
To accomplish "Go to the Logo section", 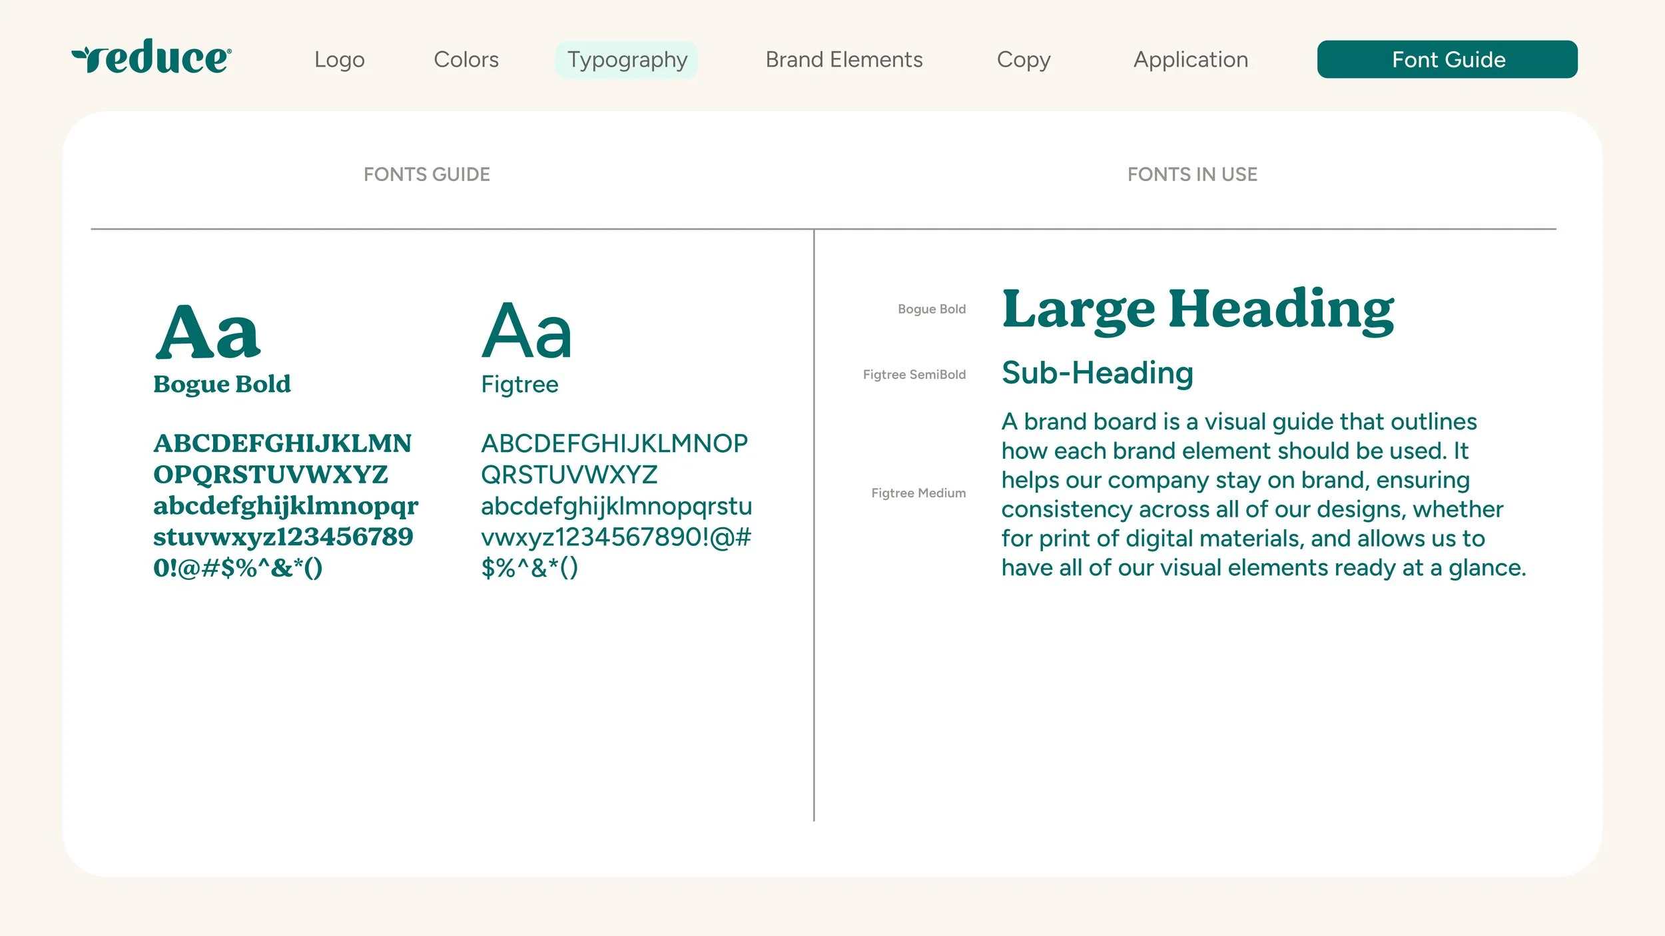I will (340, 59).
